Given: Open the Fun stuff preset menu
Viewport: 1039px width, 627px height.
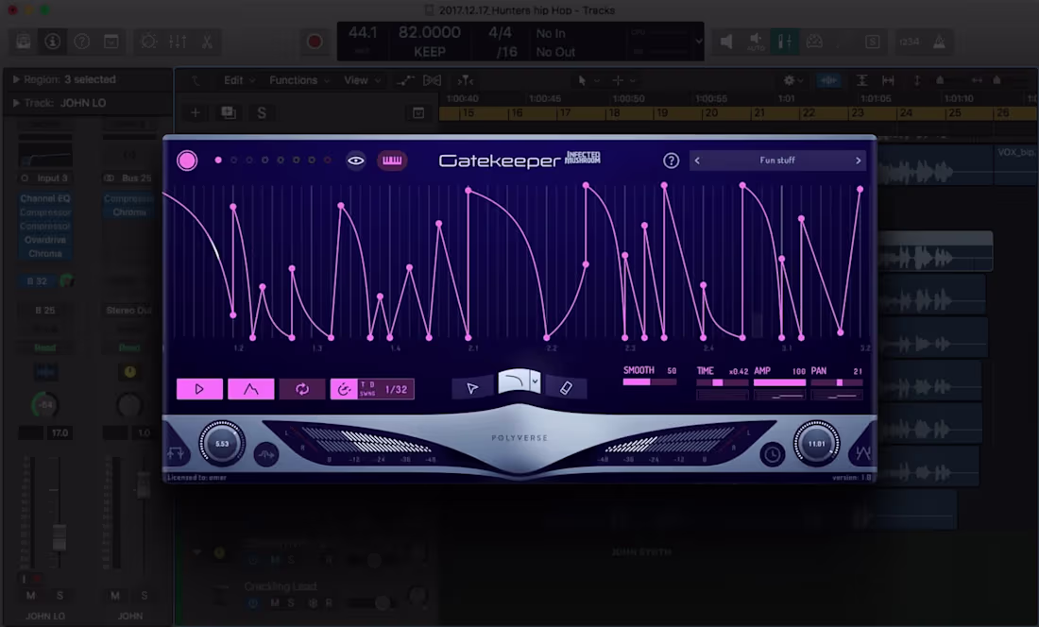Looking at the screenshot, I should (x=777, y=161).
